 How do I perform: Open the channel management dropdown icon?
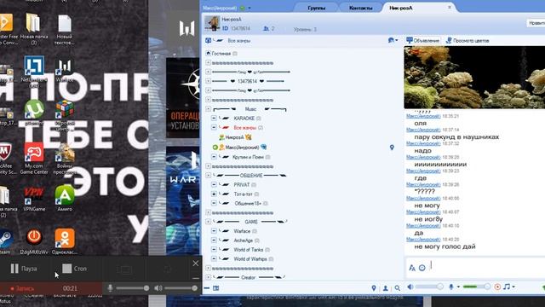[x=393, y=40]
